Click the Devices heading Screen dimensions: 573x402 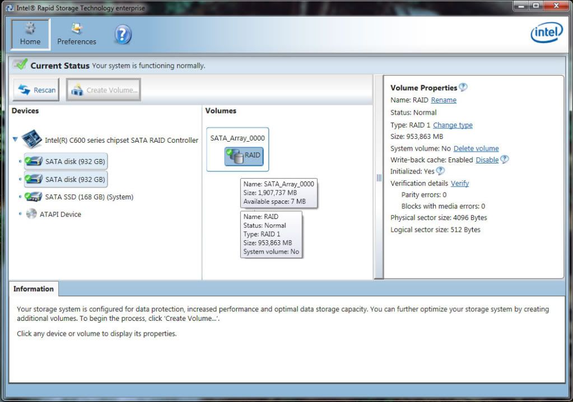point(25,111)
